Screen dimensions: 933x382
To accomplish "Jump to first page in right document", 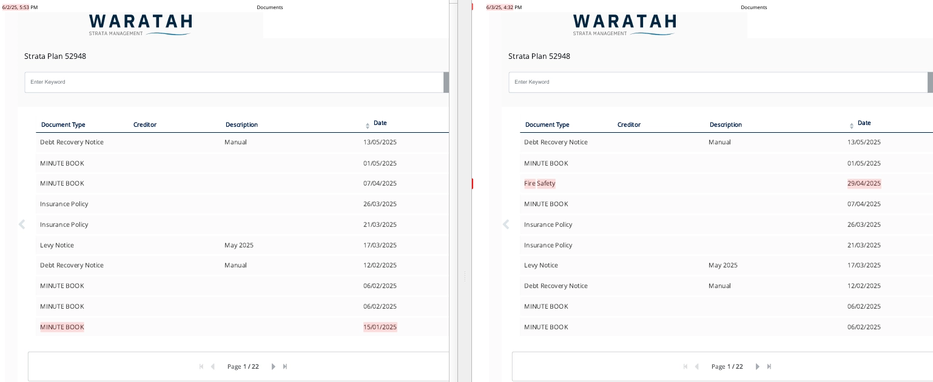I will point(685,367).
